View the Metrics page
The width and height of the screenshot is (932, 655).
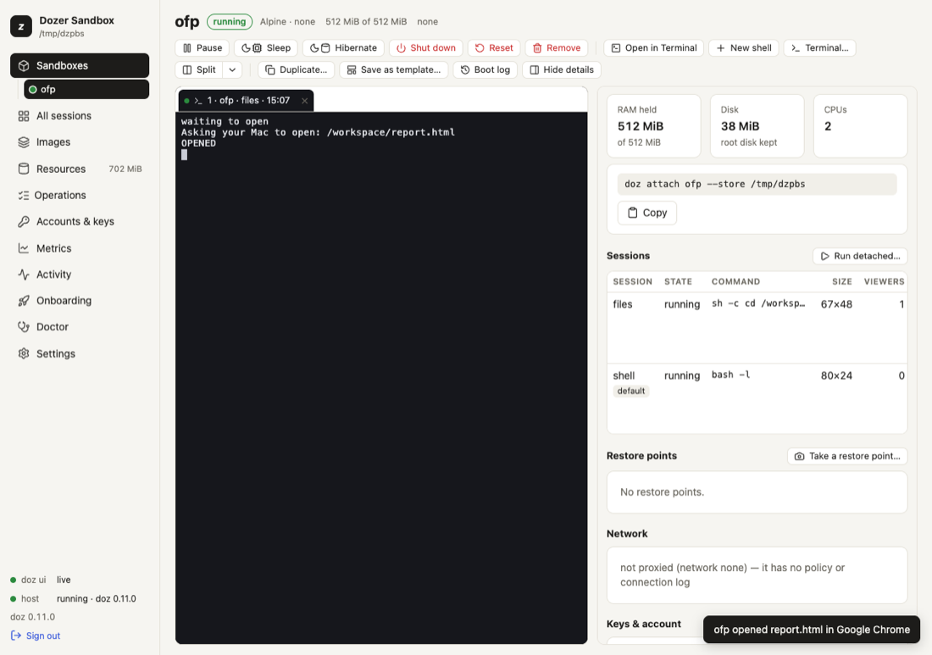coord(80,248)
